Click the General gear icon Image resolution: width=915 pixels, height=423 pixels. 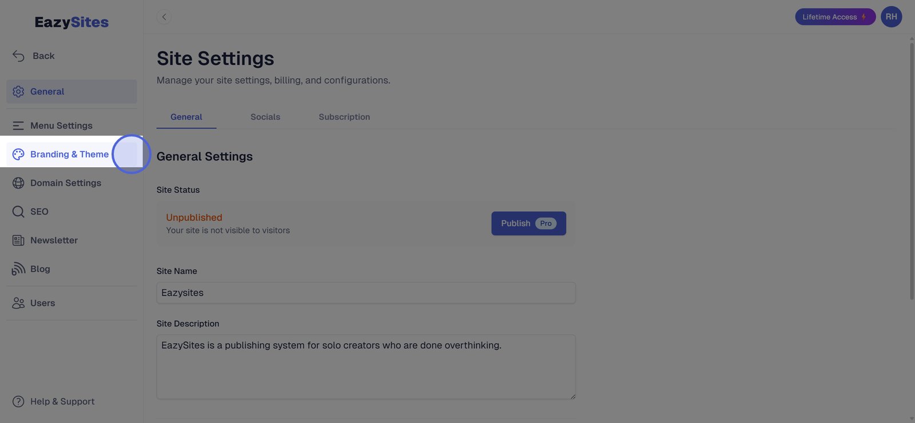[x=18, y=92]
